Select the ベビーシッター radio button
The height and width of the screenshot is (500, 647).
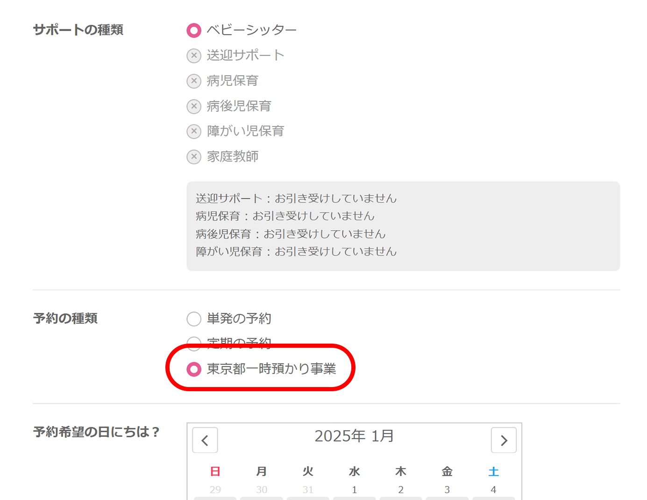(194, 30)
